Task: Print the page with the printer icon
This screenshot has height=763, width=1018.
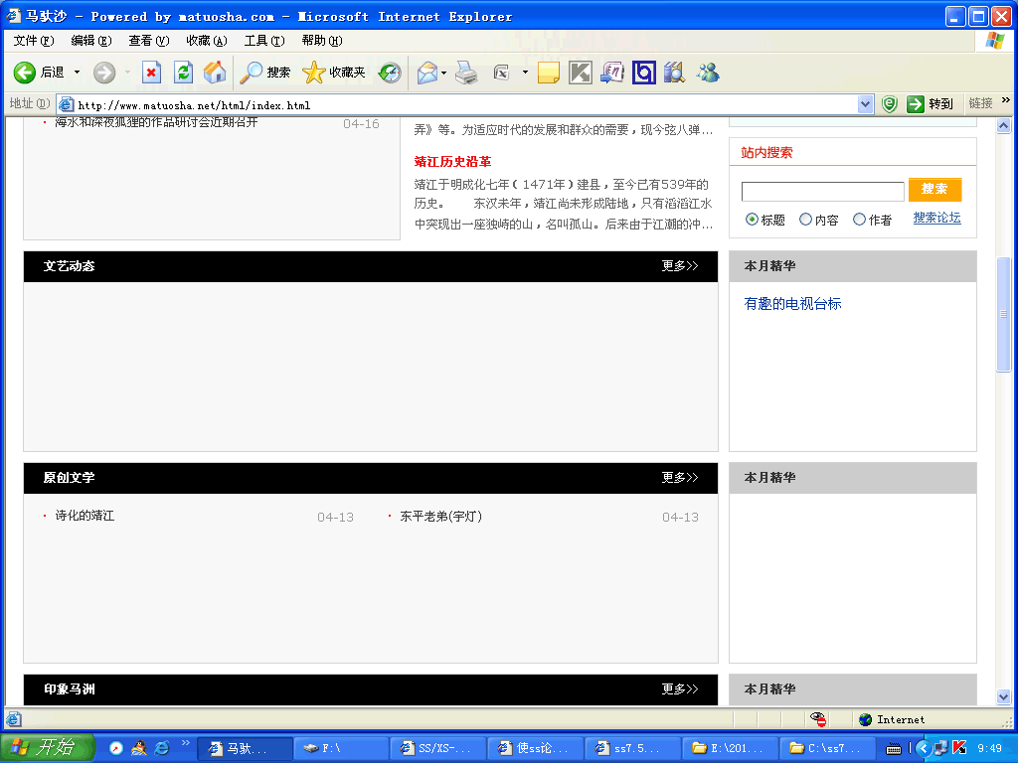Action: click(466, 73)
